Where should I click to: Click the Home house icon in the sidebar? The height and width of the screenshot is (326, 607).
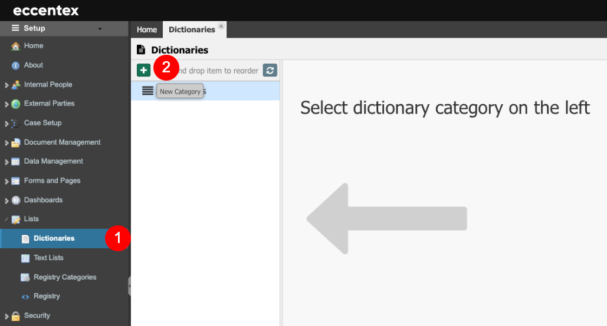click(x=15, y=46)
